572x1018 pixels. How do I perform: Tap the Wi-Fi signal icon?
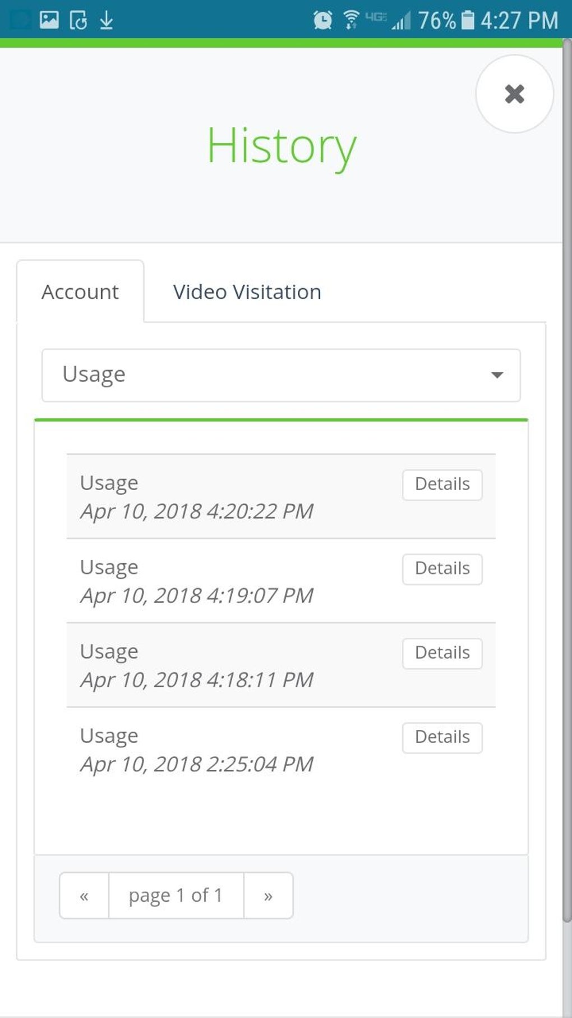coord(352,20)
